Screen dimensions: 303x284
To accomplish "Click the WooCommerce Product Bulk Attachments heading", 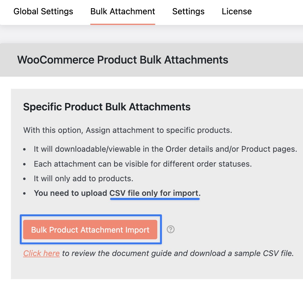I will (x=123, y=60).
